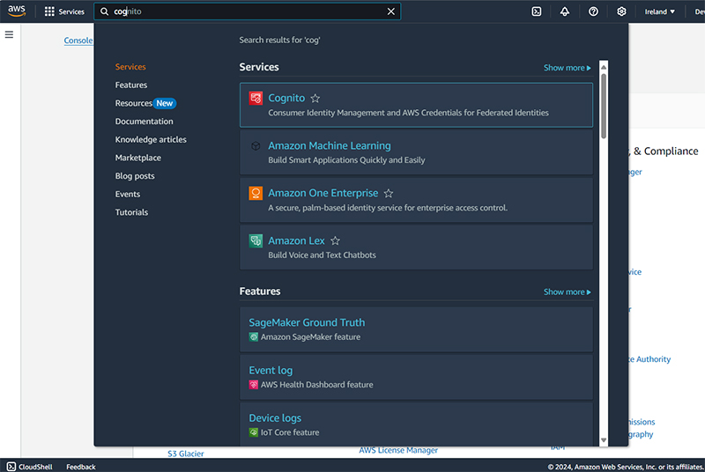Select the Events filter category
The width and height of the screenshot is (705, 472).
coord(128,194)
